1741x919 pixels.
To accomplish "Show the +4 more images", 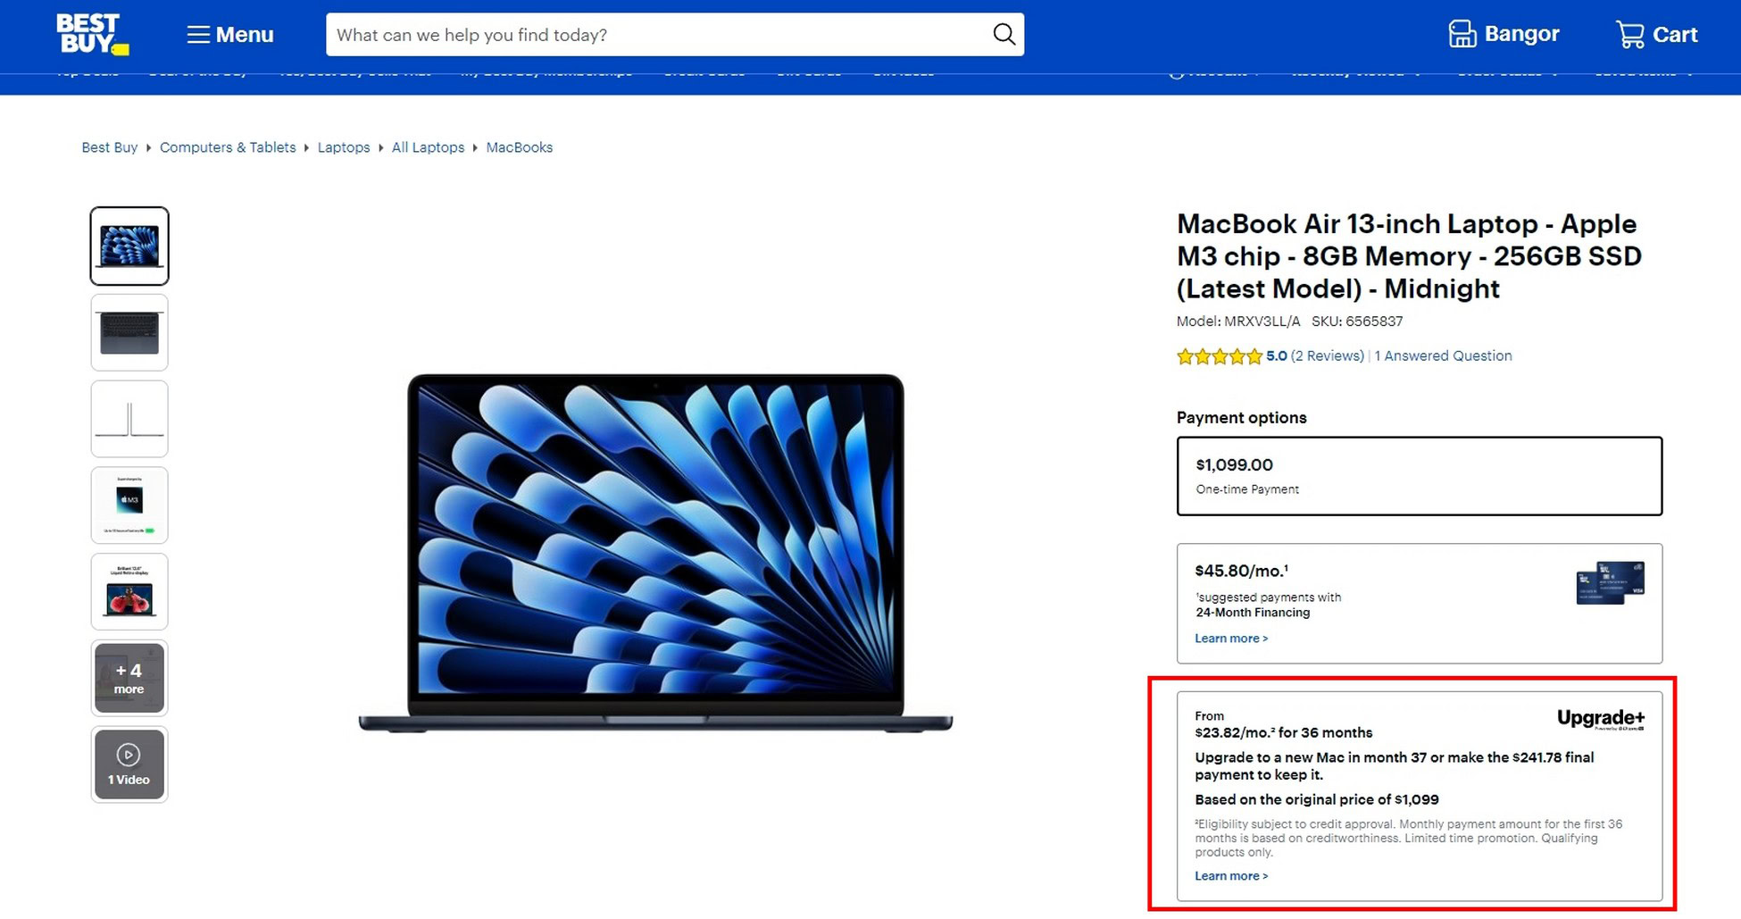I will (x=129, y=678).
